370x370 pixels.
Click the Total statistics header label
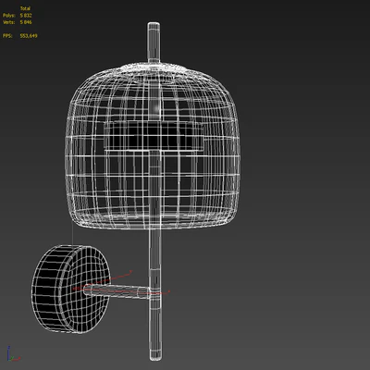click(x=25, y=8)
